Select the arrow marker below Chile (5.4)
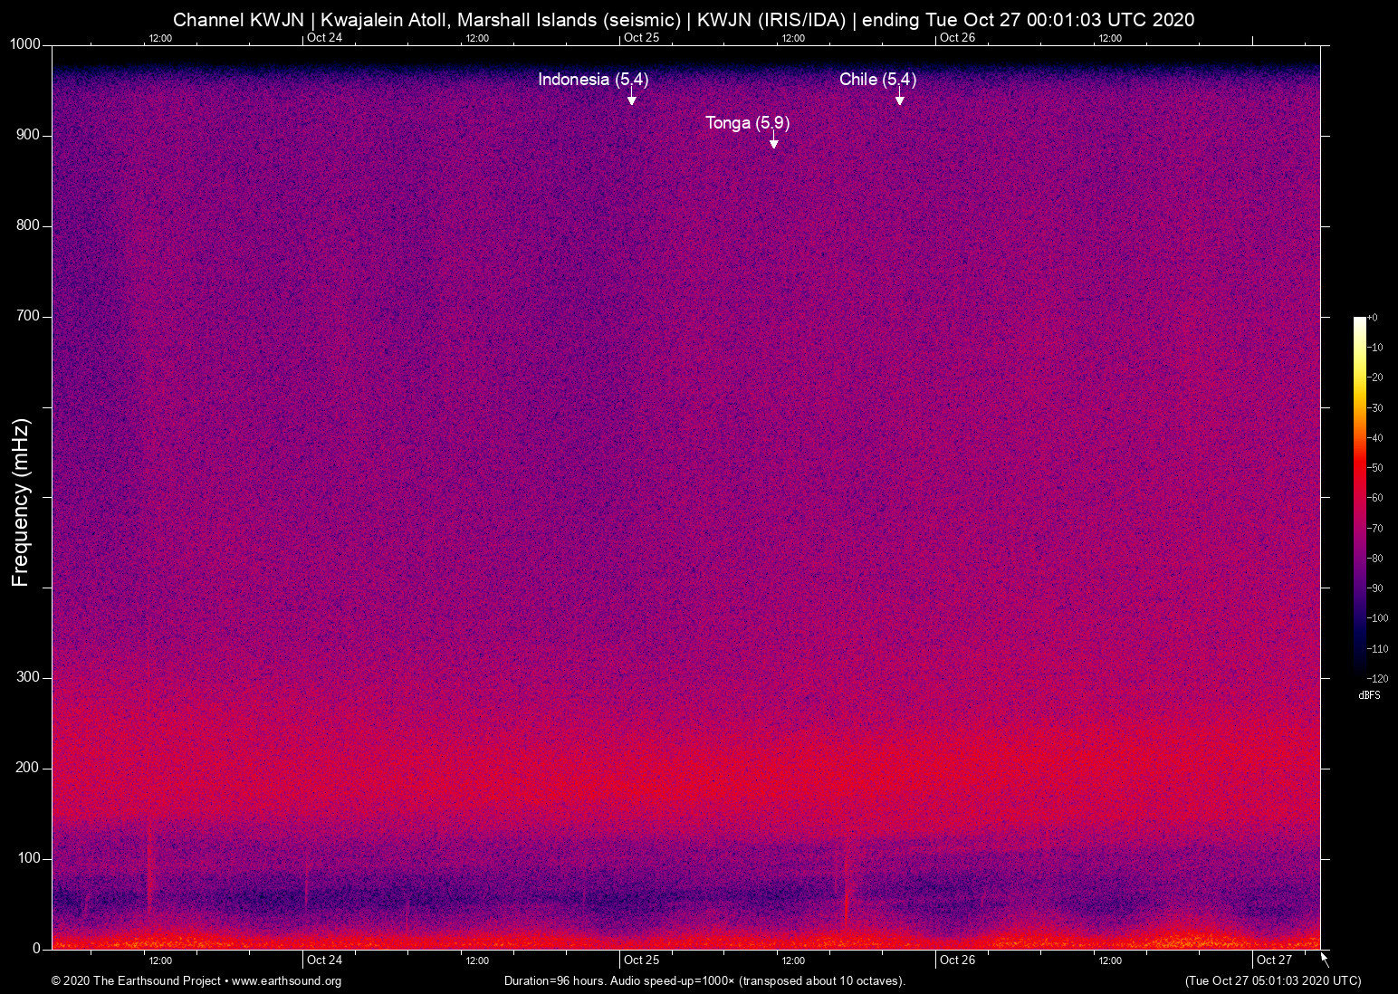This screenshot has height=994, width=1398. (899, 98)
